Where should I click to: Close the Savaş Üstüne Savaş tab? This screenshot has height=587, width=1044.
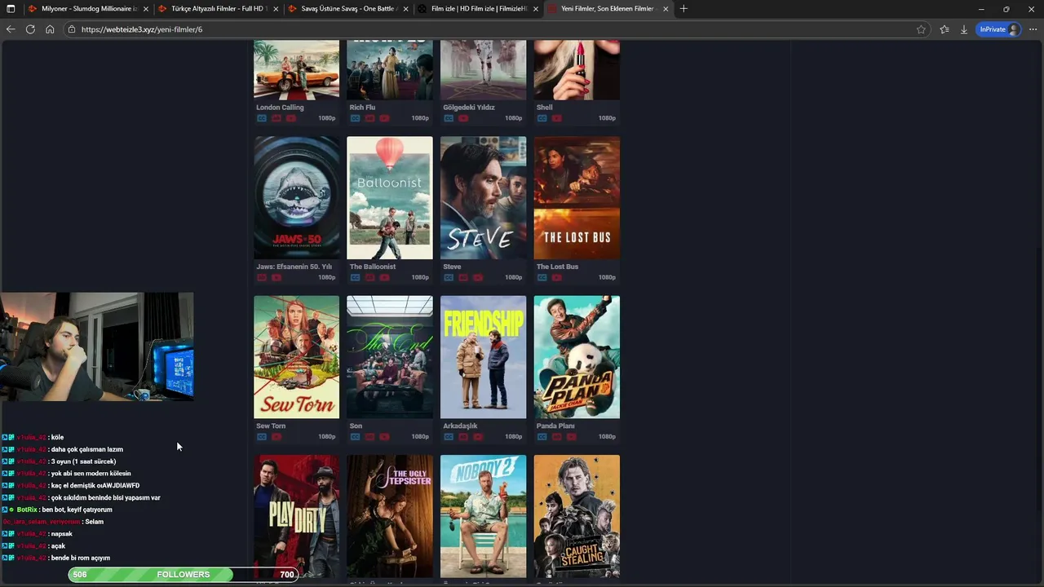[405, 9]
